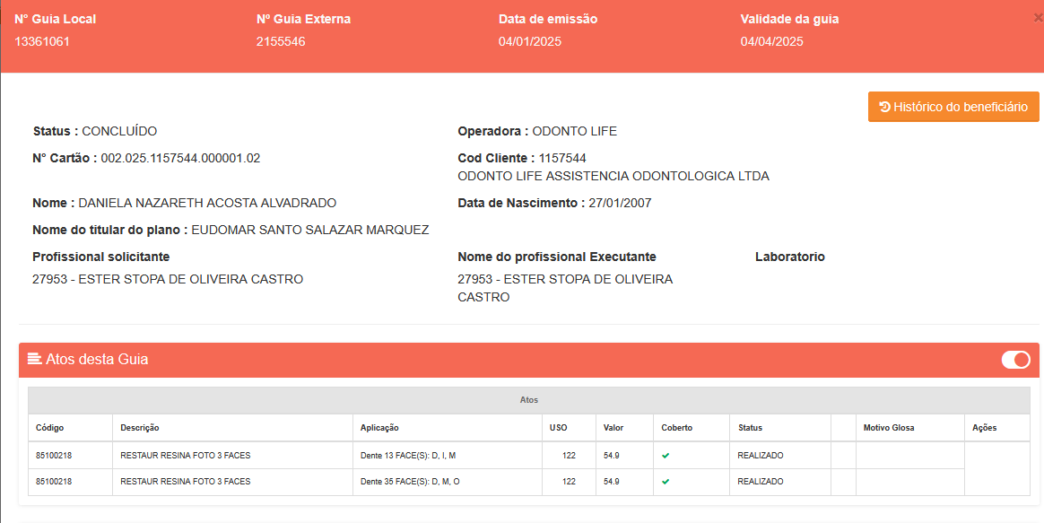
Task: Click status value CONCLUÍDO
Action: click(x=119, y=131)
